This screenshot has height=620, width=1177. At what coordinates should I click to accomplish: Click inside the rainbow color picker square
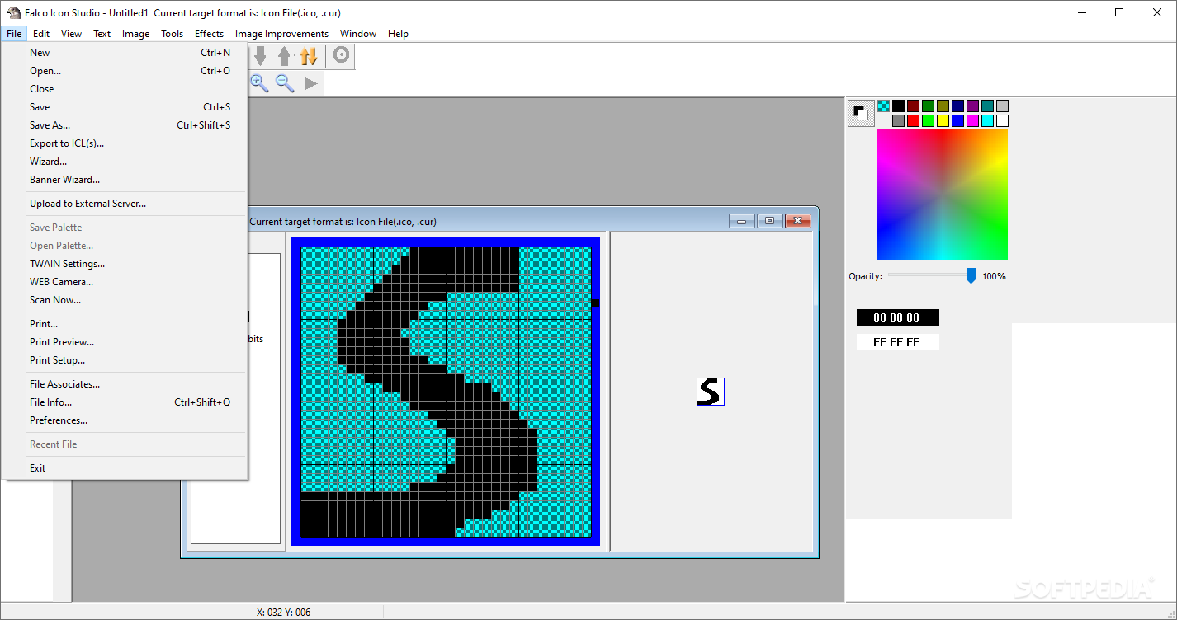point(943,195)
